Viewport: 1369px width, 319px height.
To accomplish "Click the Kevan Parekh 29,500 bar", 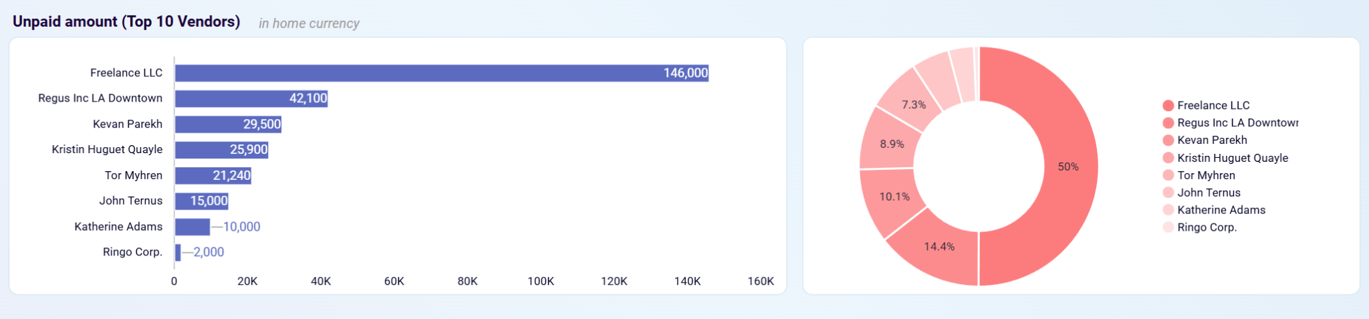I will tap(227, 124).
